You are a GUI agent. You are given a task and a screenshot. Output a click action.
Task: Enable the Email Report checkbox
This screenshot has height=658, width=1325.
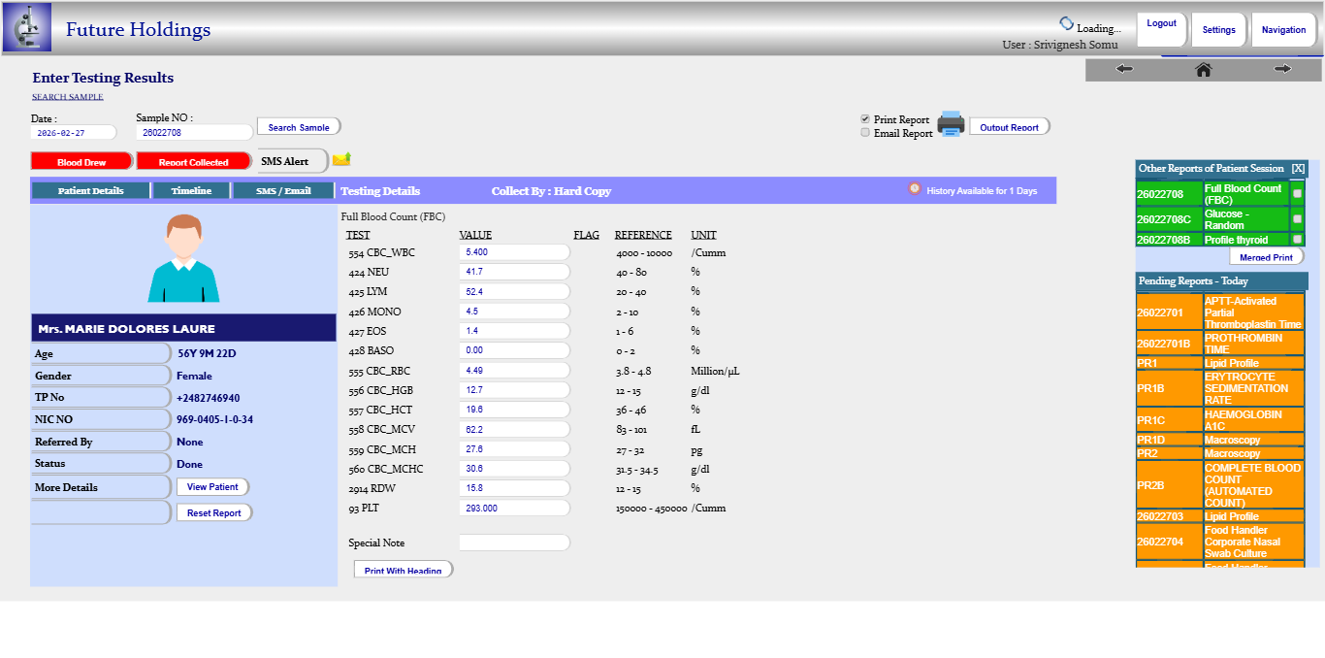click(865, 133)
